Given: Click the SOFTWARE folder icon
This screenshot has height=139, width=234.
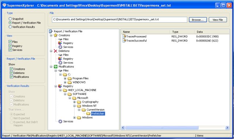Looking at the screenshot, I should tap(70, 94).
